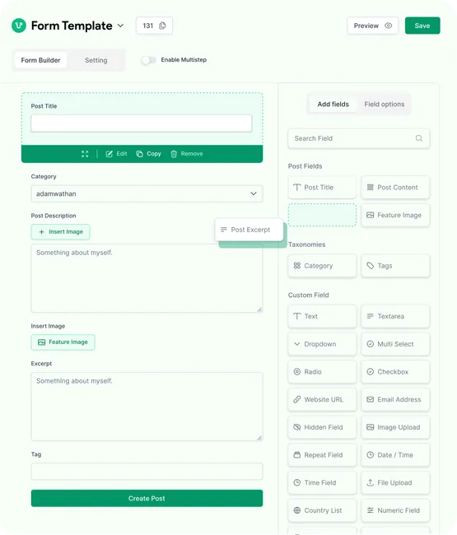The height and width of the screenshot is (535, 457).
Task: Remove the Post Title field
Action: click(187, 154)
